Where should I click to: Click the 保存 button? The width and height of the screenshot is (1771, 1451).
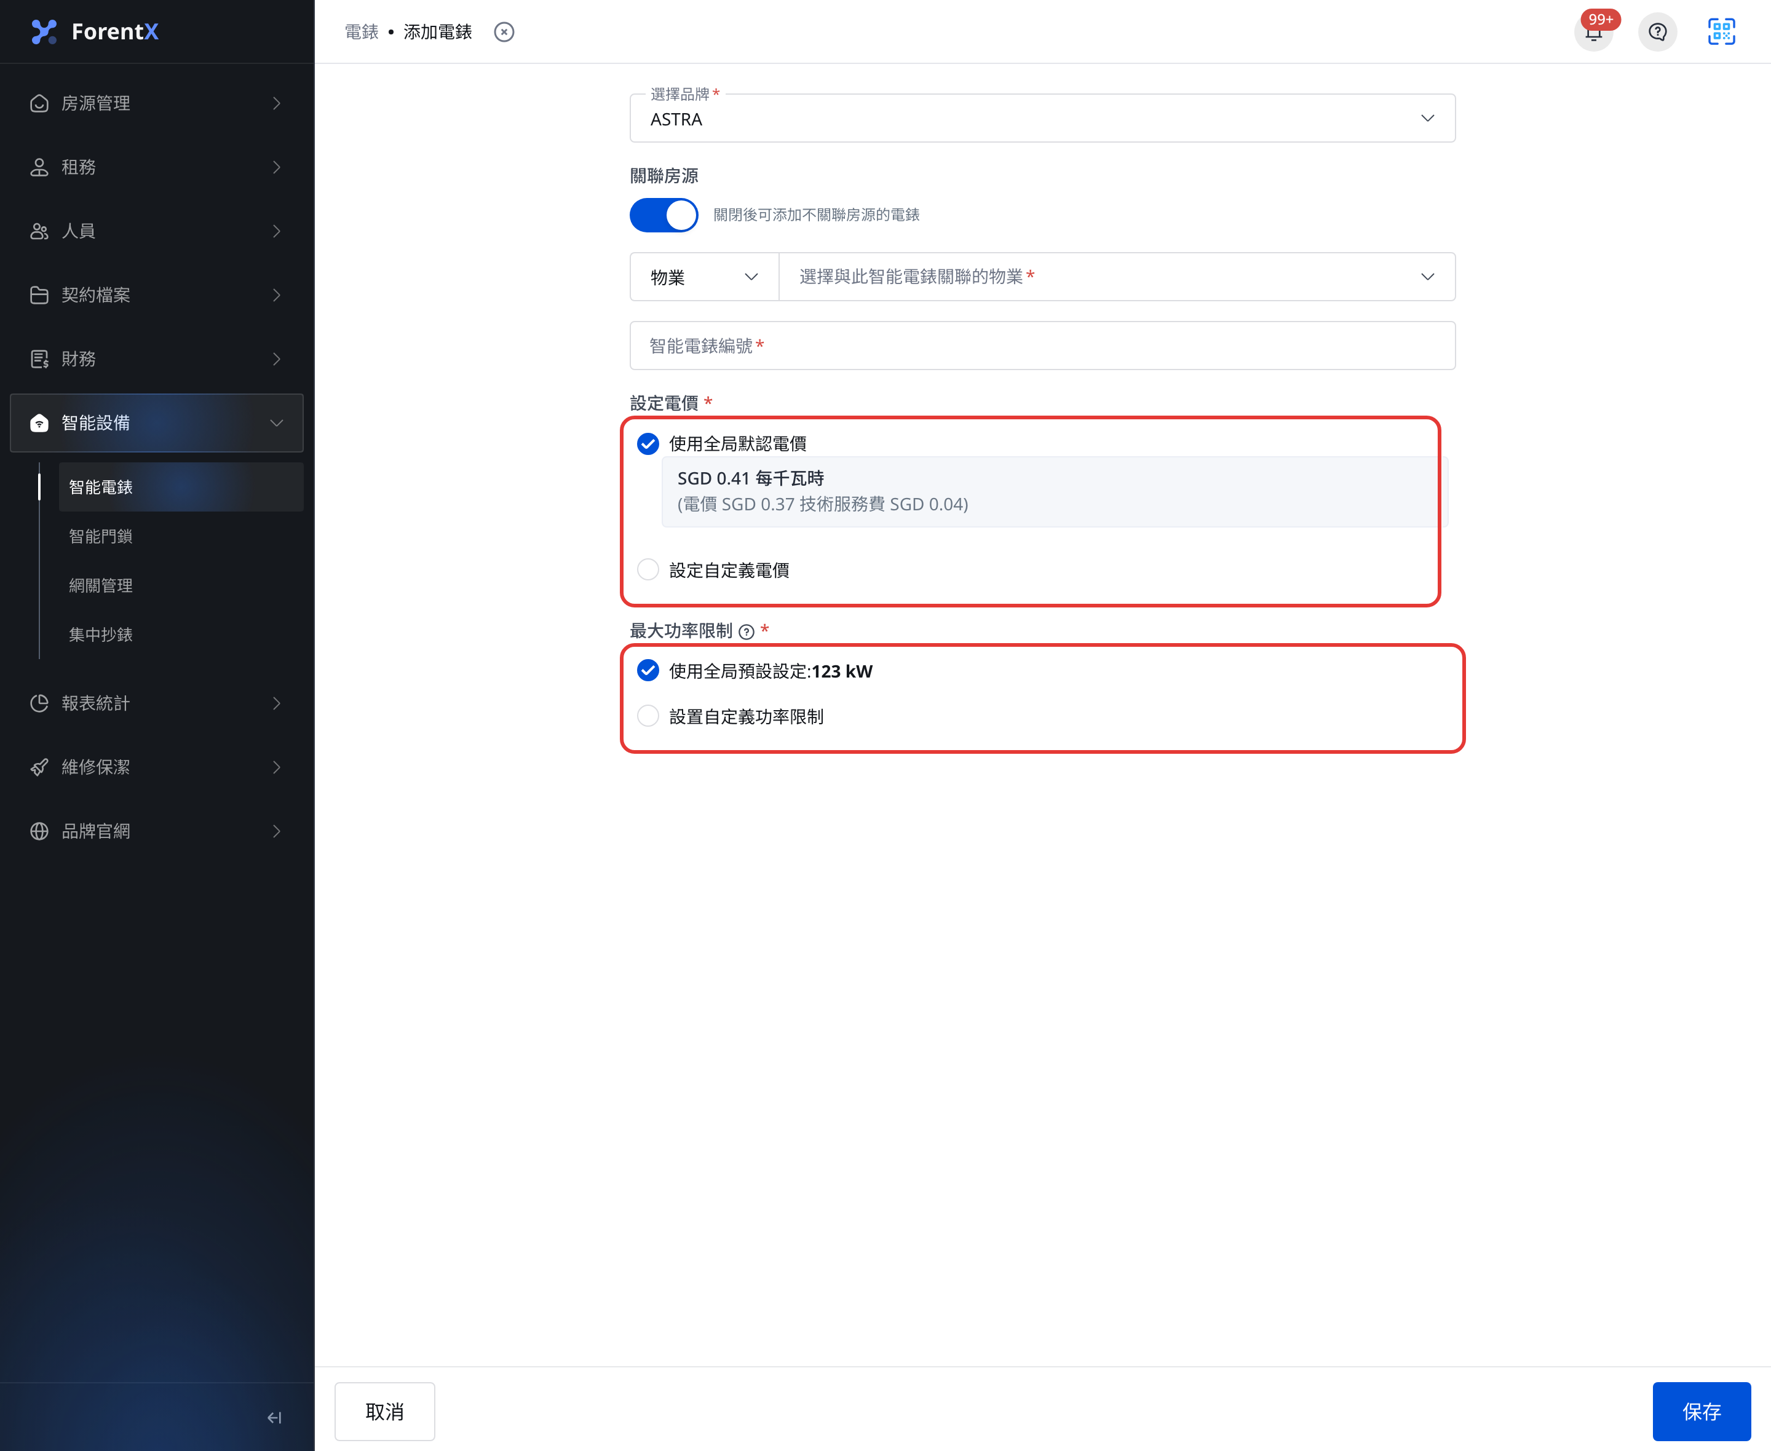click(x=1701, y=1412)
